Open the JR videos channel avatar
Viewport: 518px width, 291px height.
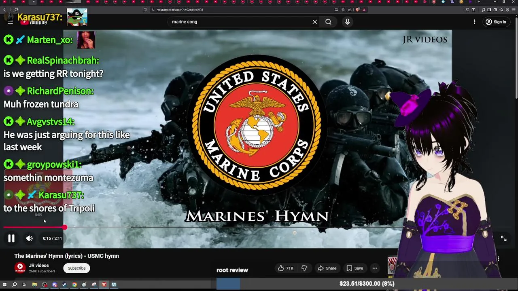click(20, 268)
